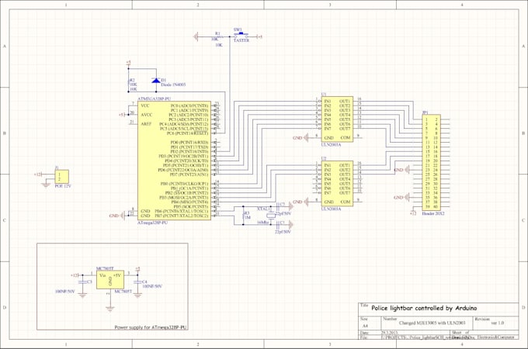Click the GND symbol left of ATmega GND pins

pos(123,216)
